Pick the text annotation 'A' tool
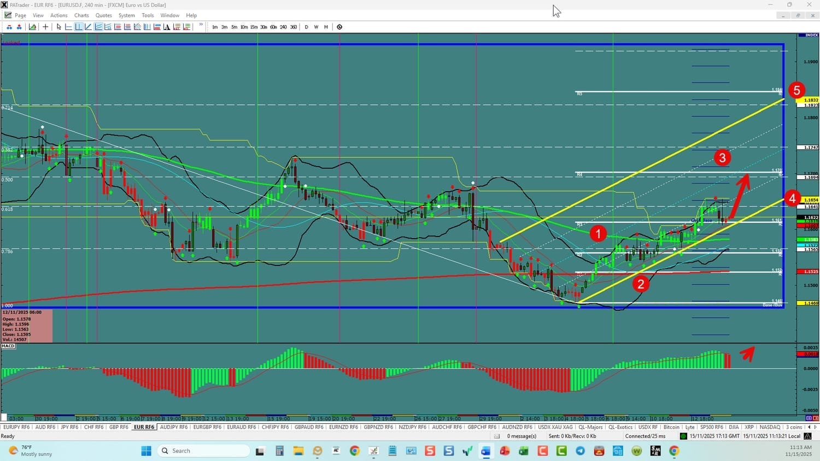820x461 pixels. [167, 27]
